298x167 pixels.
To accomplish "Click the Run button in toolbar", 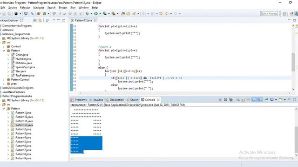I will pos(96,13).
